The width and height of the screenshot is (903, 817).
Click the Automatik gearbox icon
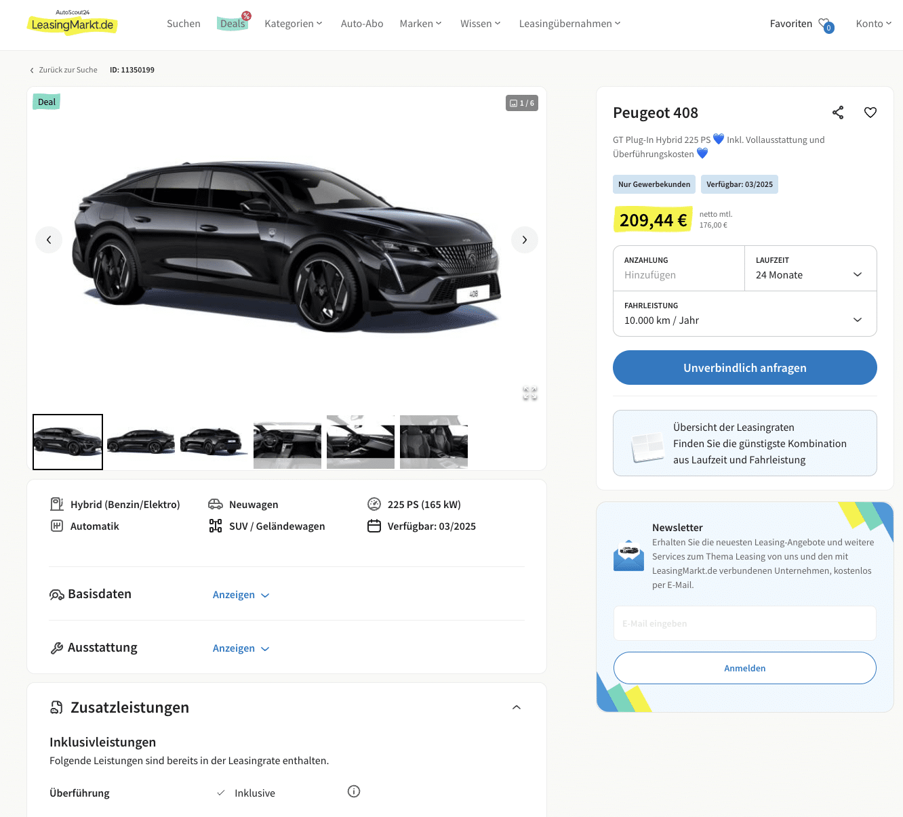[57, 526]
